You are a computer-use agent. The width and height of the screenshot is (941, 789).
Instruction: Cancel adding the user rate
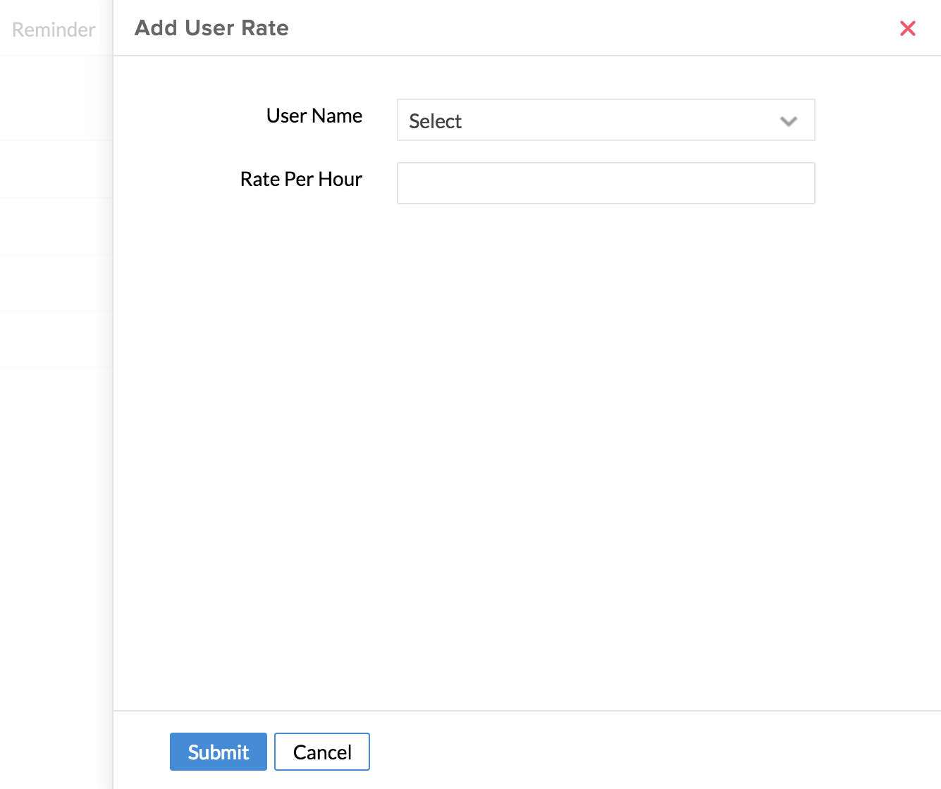(x=321, y=752)
